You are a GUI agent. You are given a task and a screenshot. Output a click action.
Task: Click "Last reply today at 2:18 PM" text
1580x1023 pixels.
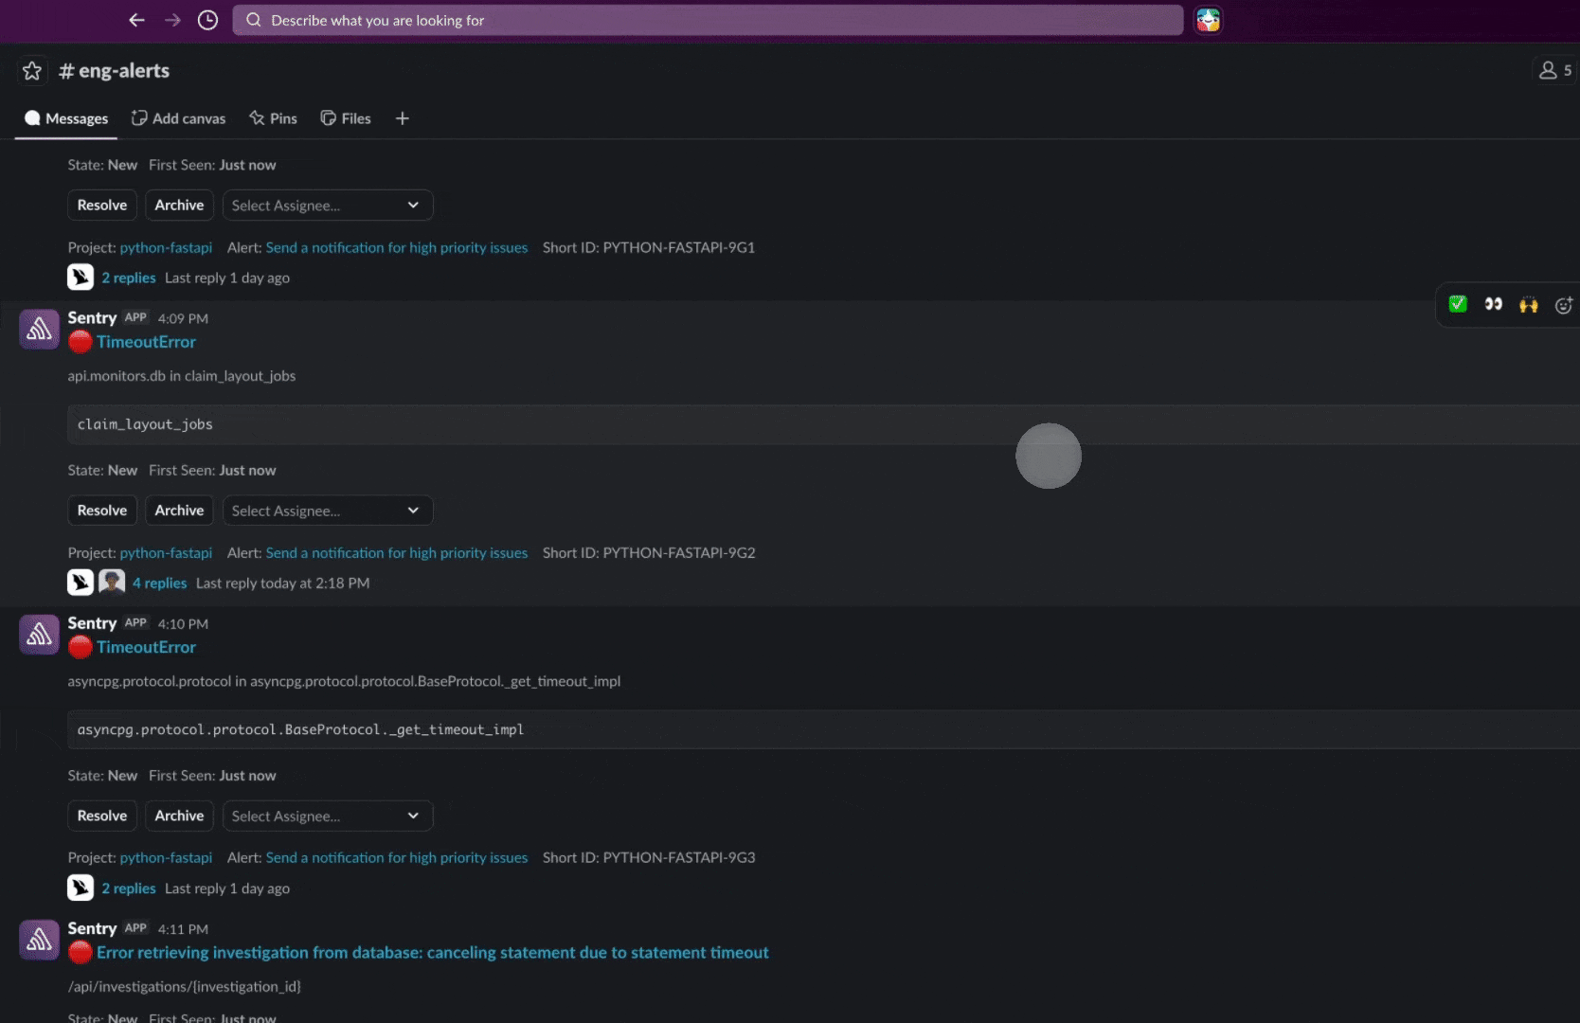coord(282,583)
